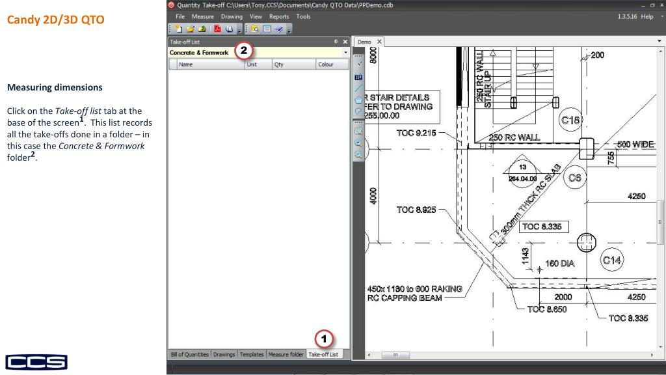Image resolution: width=666 pixels, height=375 pixels.
Task: Open the Help menu
Action: [647, 16]
